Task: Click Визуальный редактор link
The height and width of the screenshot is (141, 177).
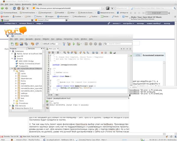Action: click(x=153, y=55)
